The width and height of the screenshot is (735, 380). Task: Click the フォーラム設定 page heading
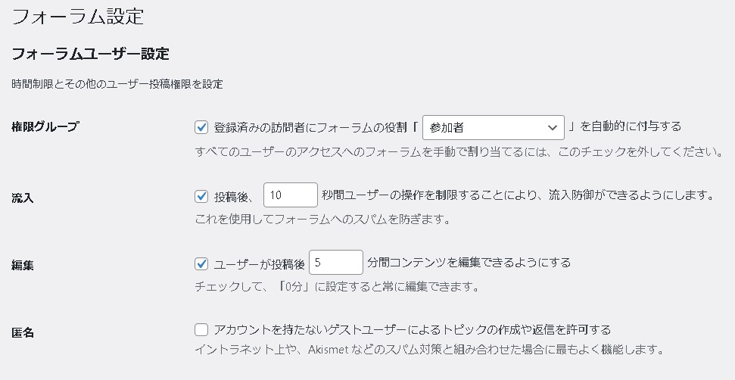[x=79, y=16]
